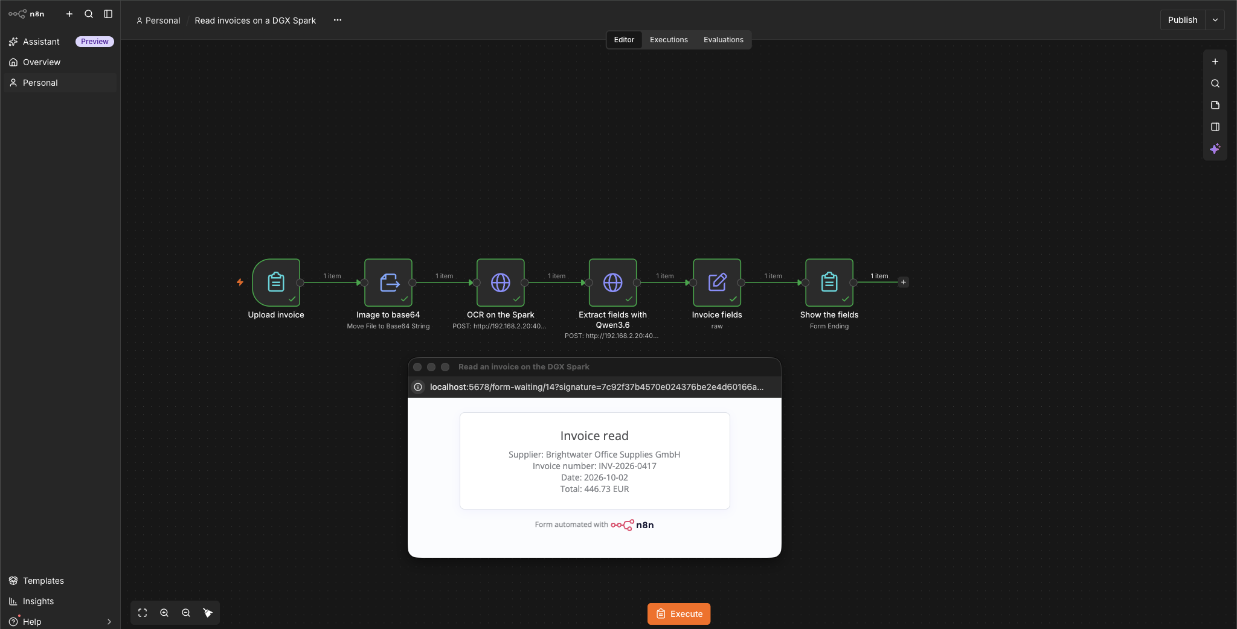Viewport: 1237px width, 629px height.
Task: Open the dropdown arrow next to Publish
Action: pyautogui.click(x=1215, y=20)
